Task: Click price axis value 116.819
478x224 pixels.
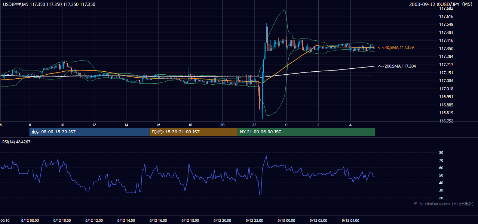Action: click(x=446, y=113)
